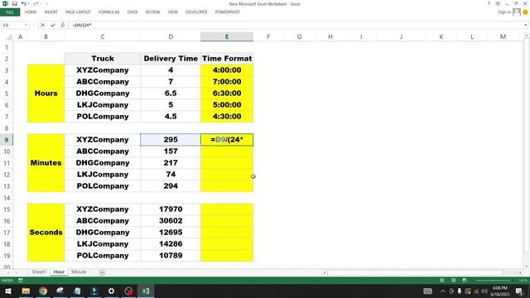
Task: Click the yellow Seconds merged cell
Action: (x=46, y=233)
